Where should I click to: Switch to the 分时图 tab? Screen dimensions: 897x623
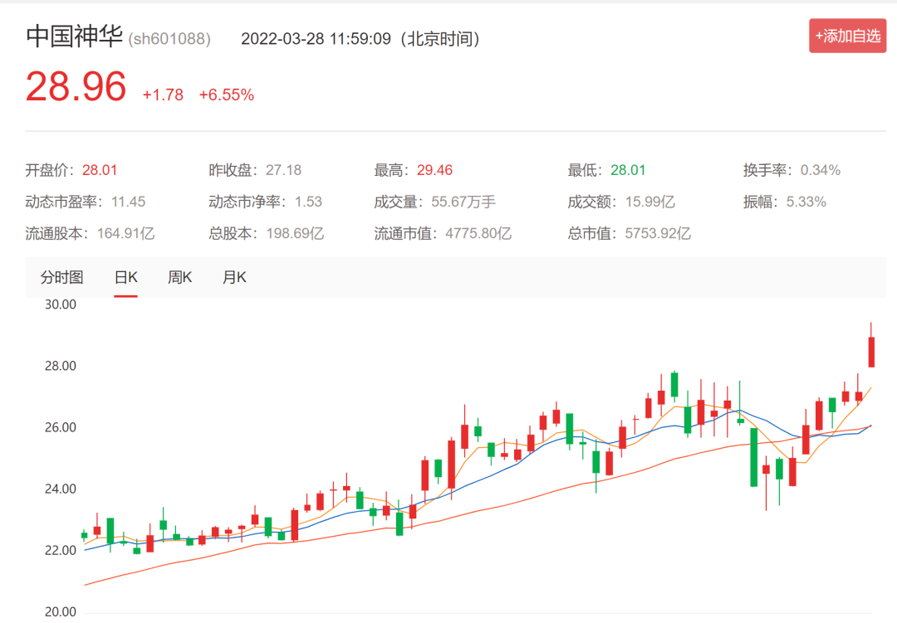pyautogui.click(x=63, y=277)
